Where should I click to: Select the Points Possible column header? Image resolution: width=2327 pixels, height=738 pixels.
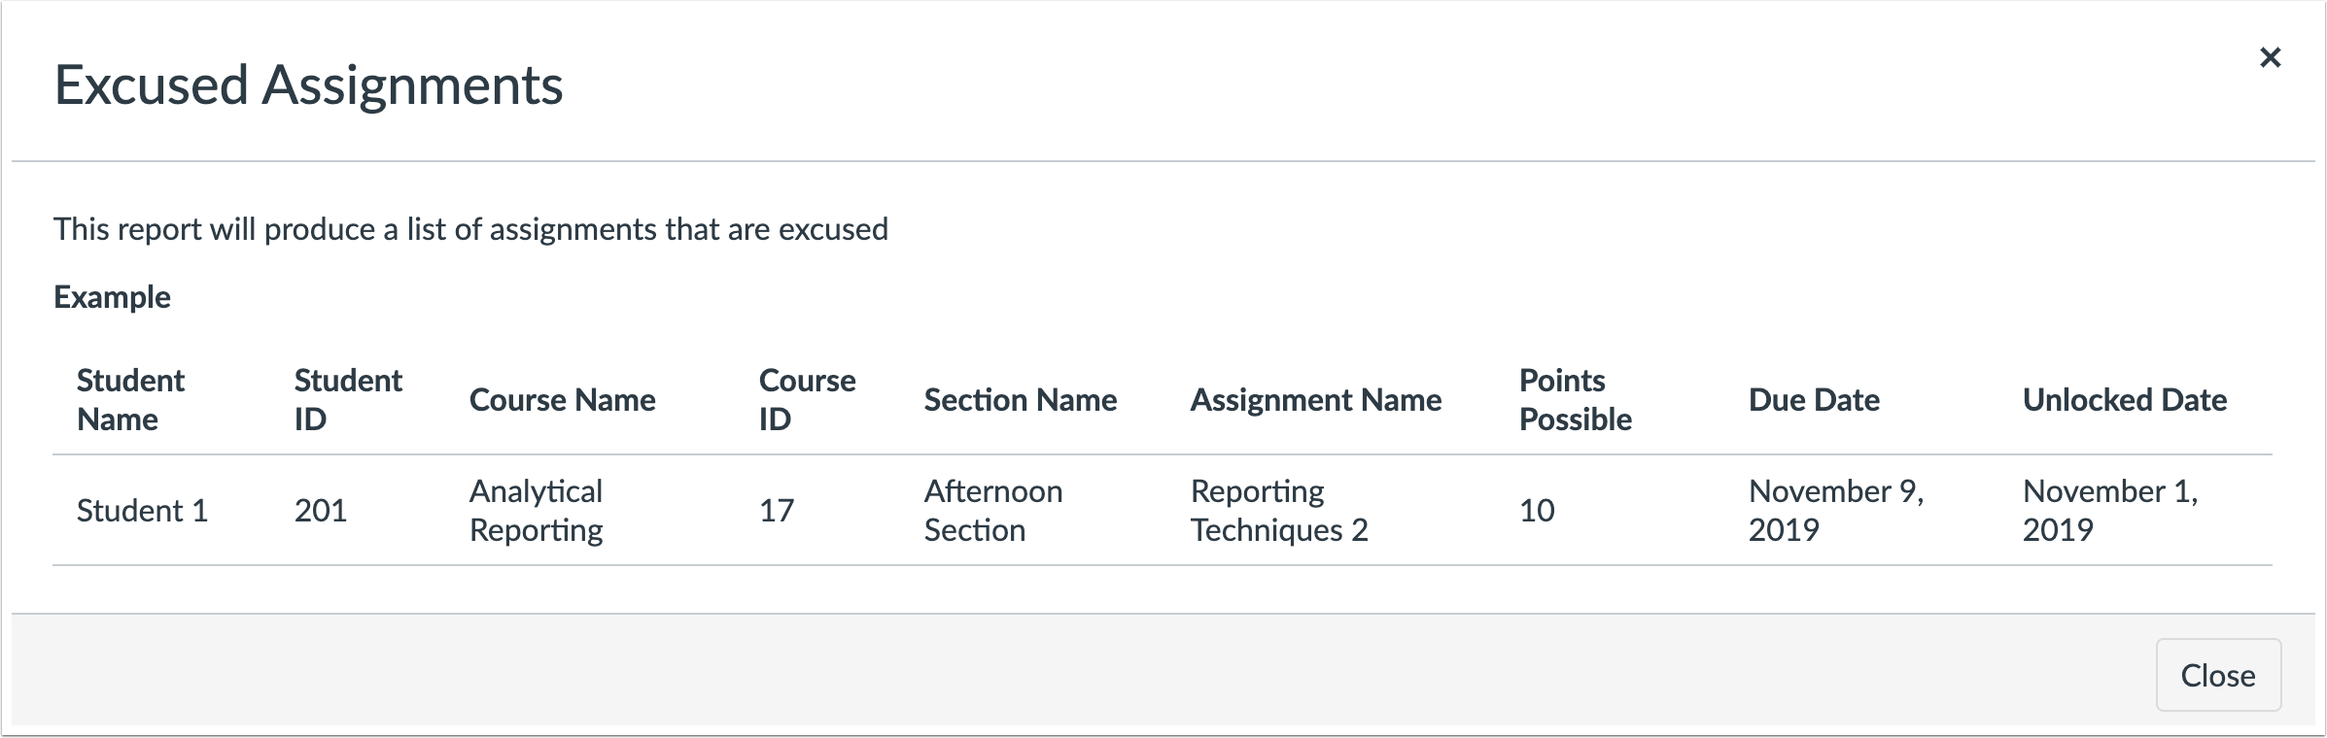pos(1575,399)
